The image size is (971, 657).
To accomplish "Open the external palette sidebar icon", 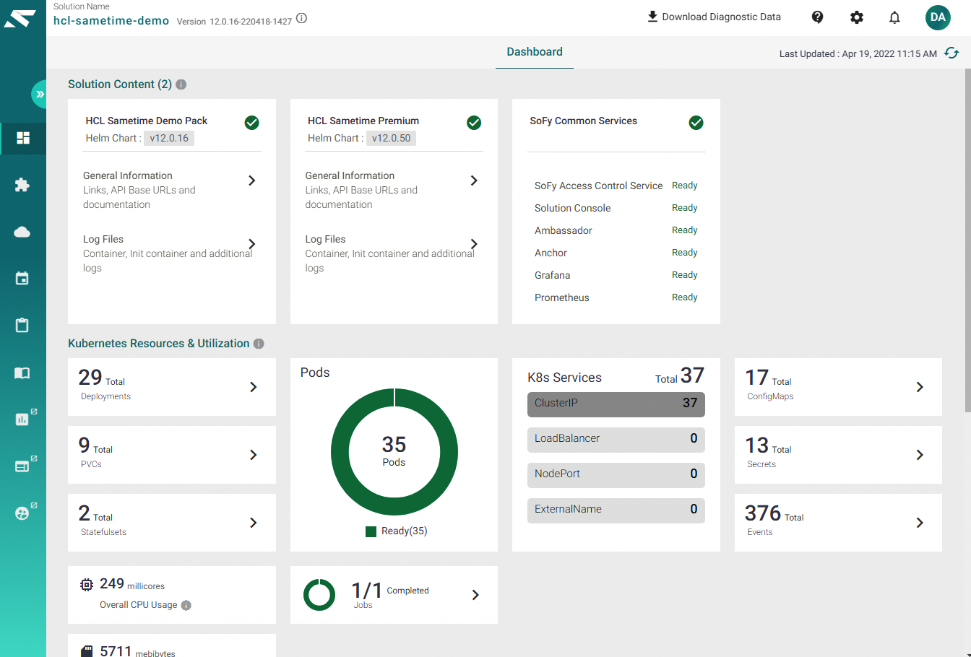I will 25,512.
